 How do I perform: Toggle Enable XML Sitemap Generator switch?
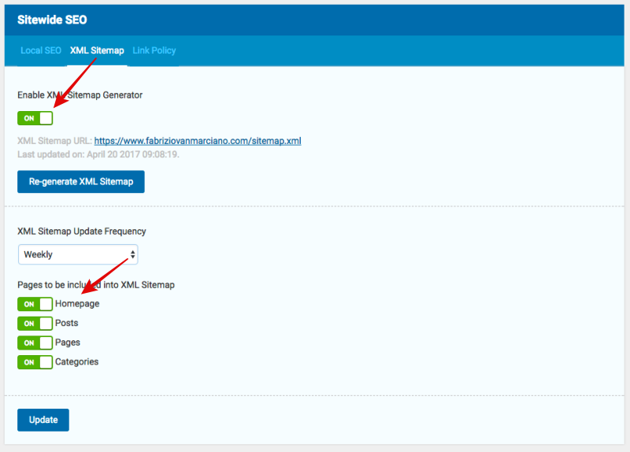(35, 118)
